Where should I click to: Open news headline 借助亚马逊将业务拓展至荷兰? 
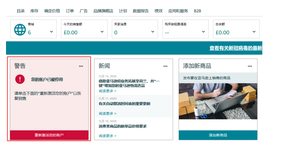(x=129, y=83)
